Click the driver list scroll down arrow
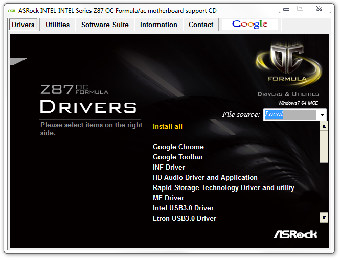Image resolution: width=341 pixels, height=260 pixels. 324,218
